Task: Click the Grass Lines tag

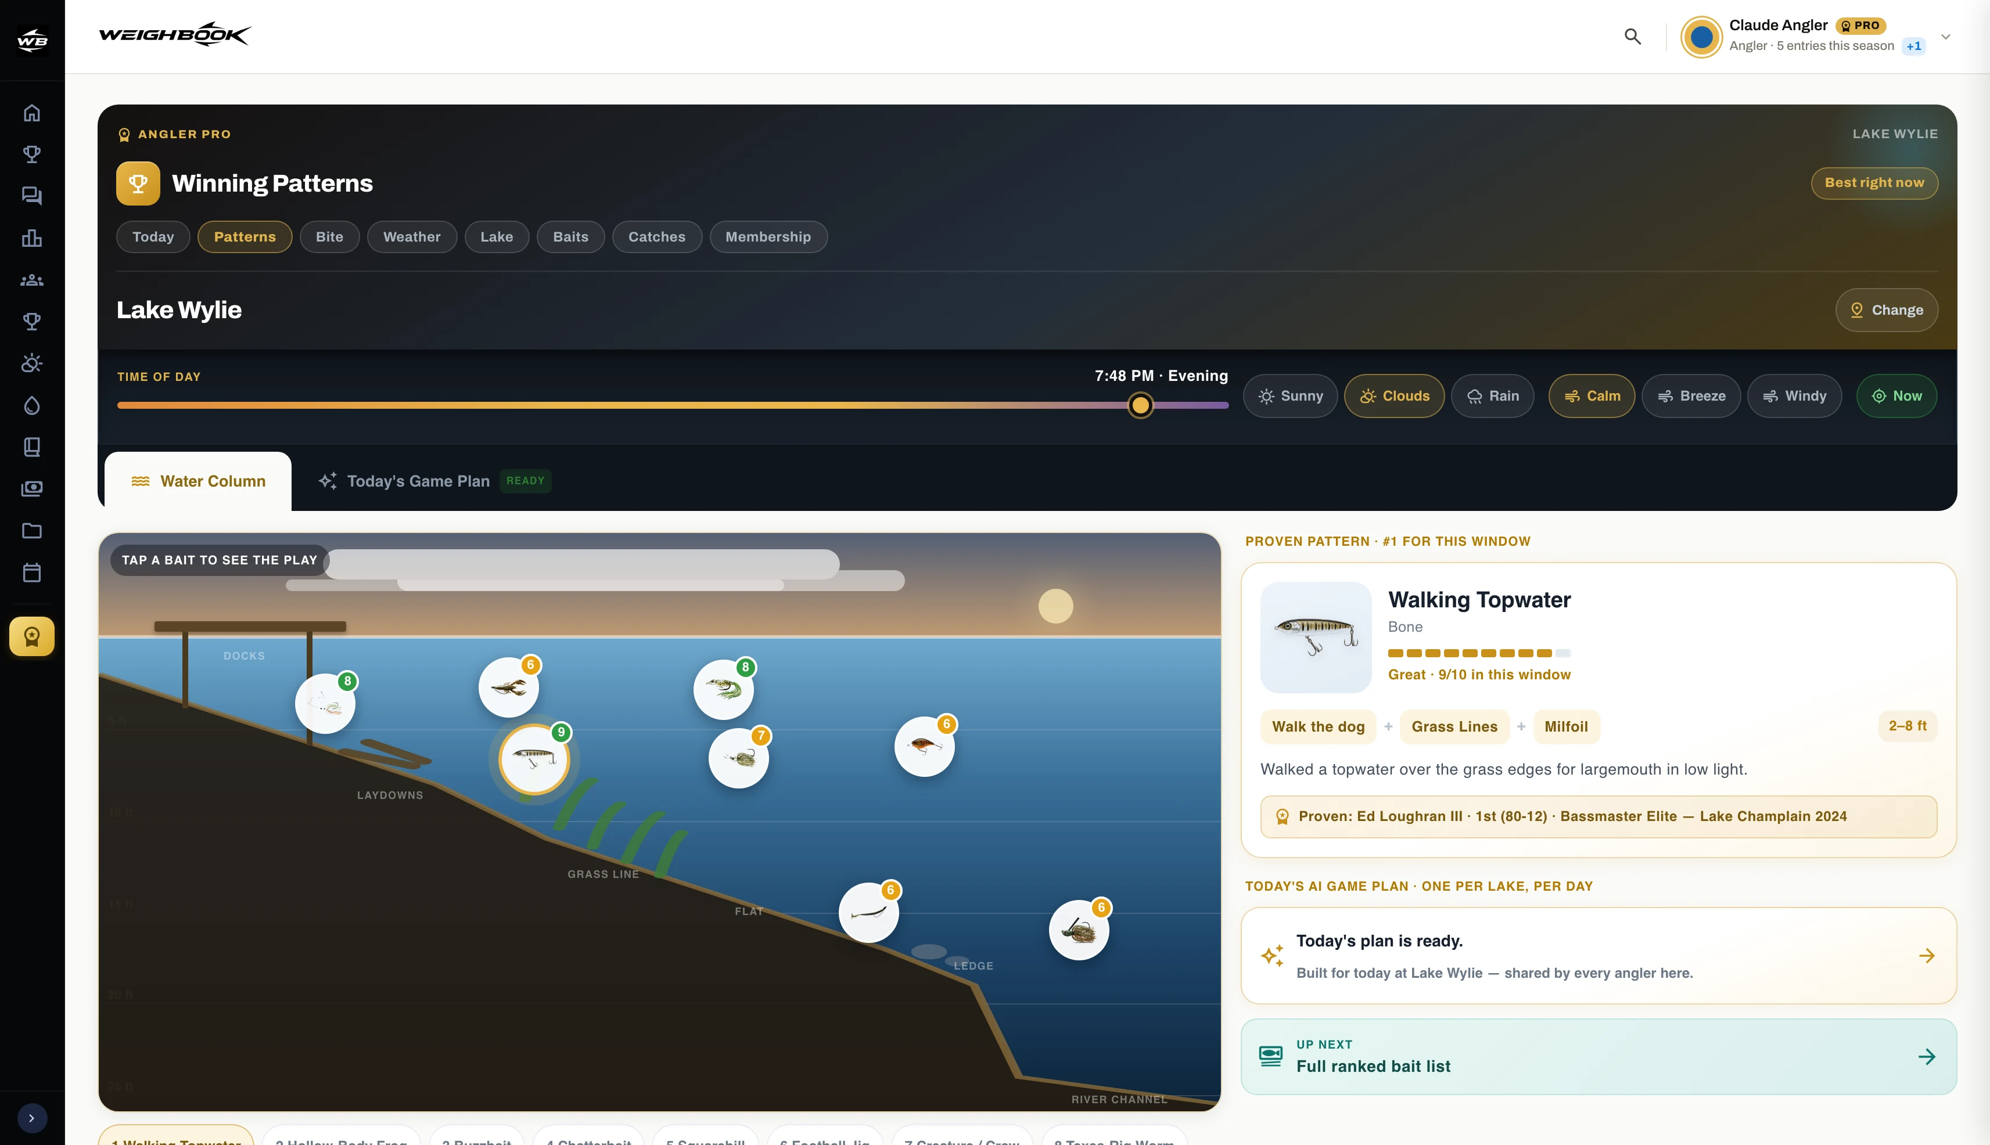Action: tap(1454, 726)
